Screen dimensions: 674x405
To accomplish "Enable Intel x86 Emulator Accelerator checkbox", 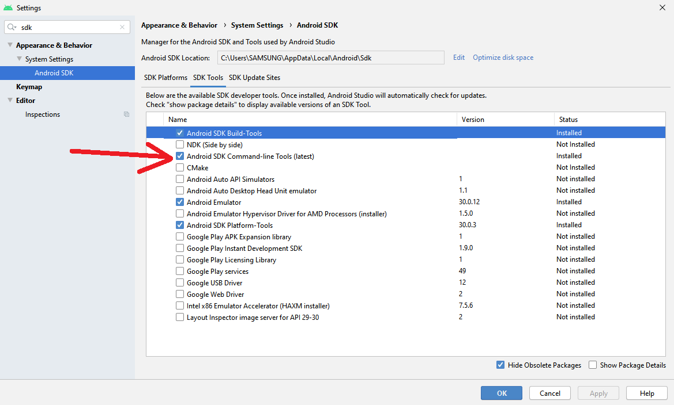I will pos(180,306).
